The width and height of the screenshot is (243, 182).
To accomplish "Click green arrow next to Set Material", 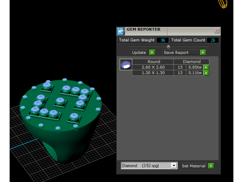I will point(211,166).
